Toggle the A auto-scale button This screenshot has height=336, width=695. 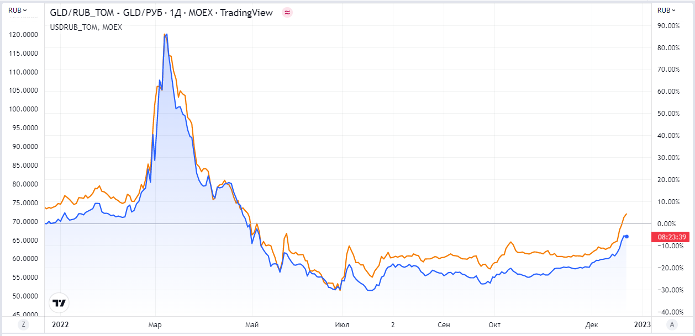coord(672,324)
